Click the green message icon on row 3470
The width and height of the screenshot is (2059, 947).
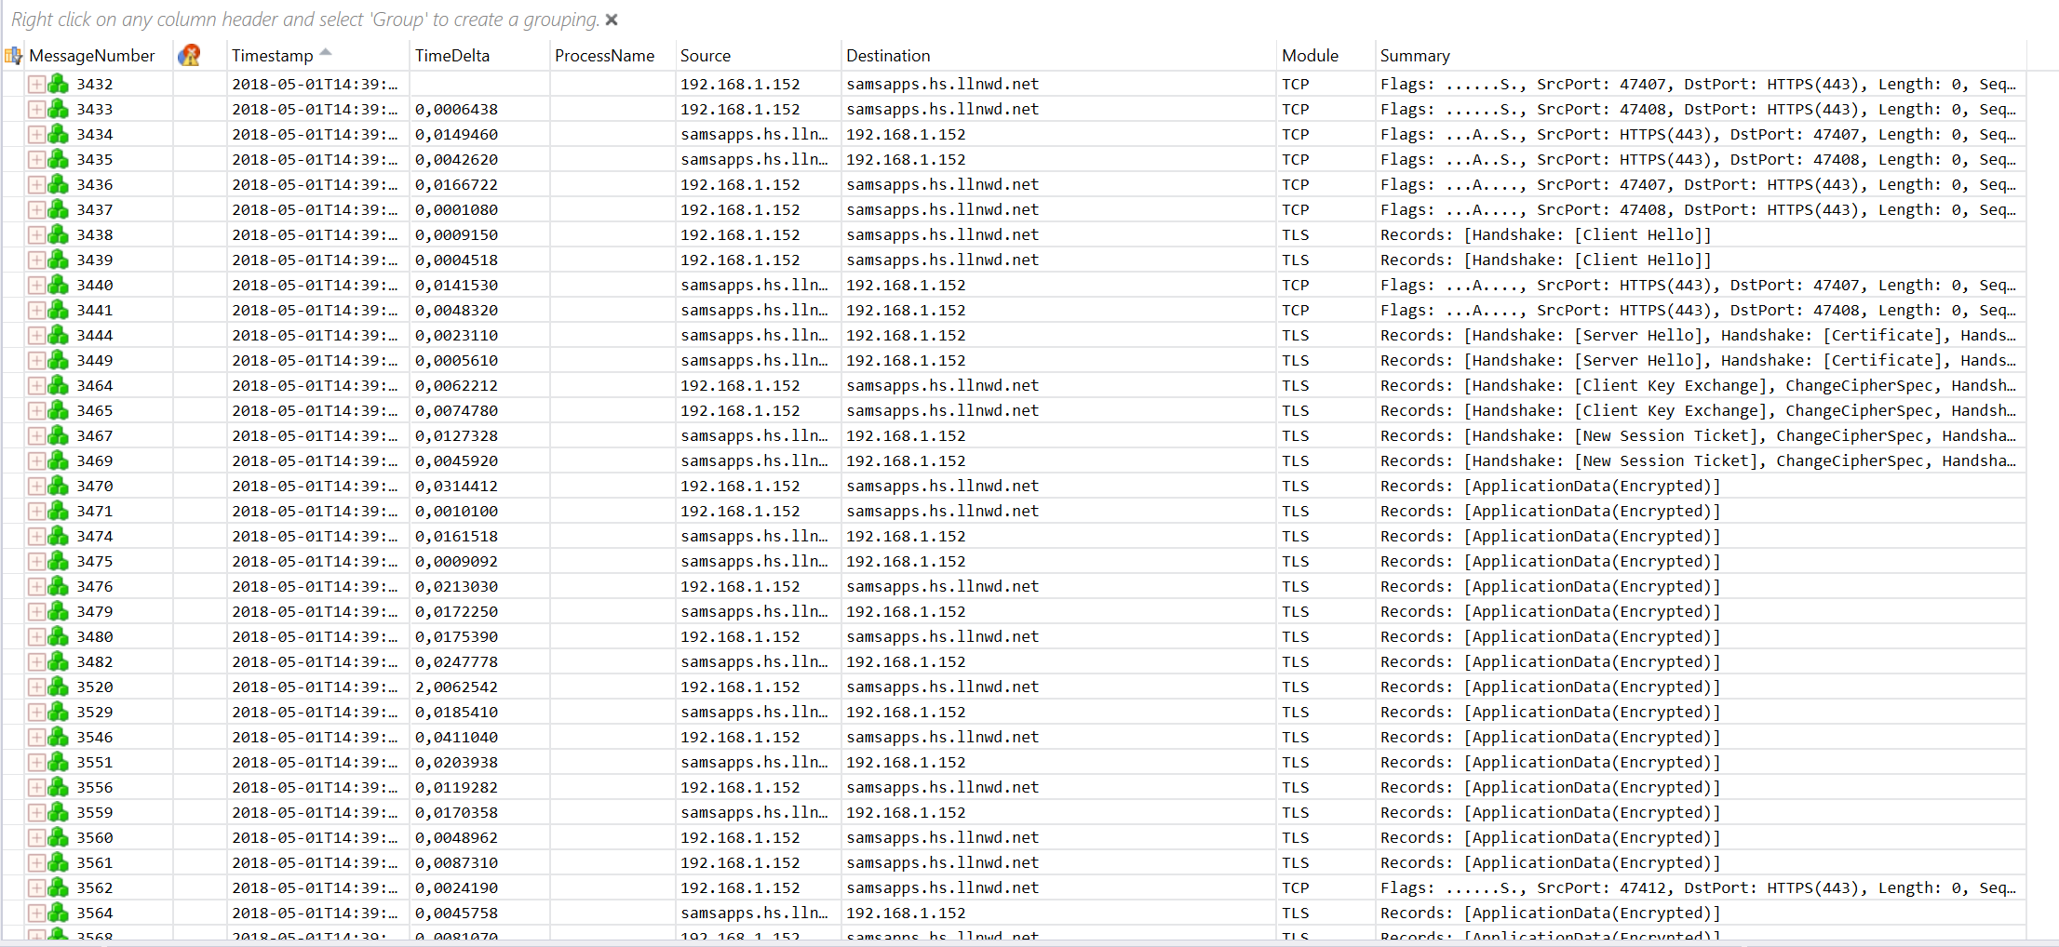58,486
